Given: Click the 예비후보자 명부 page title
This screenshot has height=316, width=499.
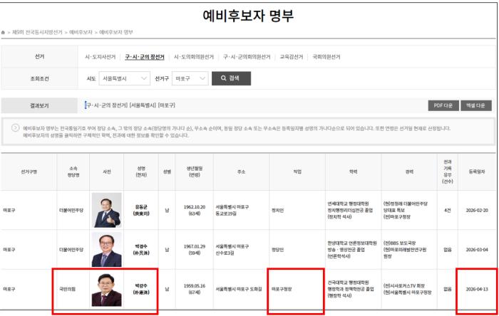Looking at the screenshot, I should click(x=248, y=16).
